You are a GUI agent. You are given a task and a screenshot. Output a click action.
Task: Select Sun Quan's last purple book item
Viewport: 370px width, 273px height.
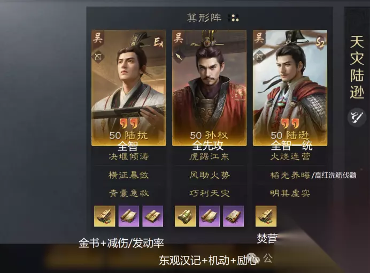click(233, 216)
